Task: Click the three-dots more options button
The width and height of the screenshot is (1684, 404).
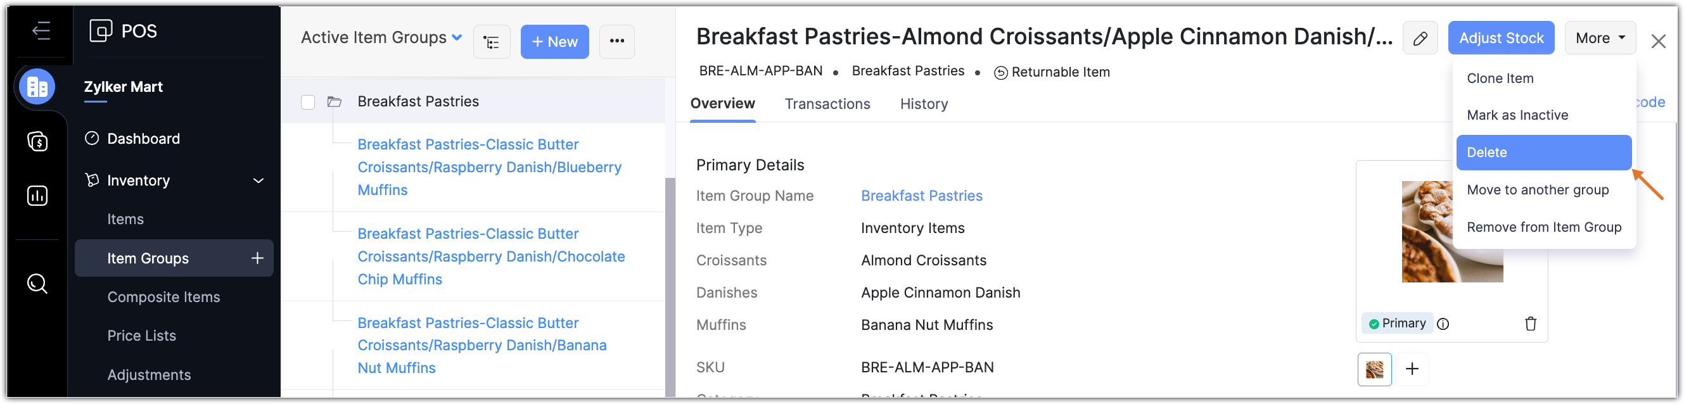Action: tap(616, 41)
